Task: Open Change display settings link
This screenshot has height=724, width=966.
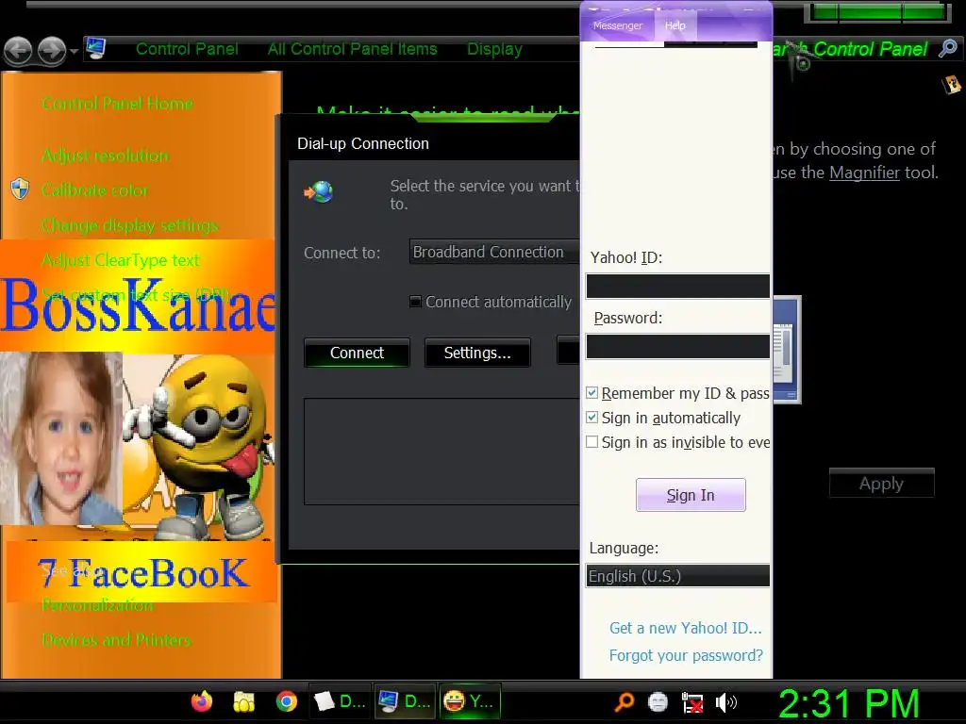Action: tap(130, 225)
